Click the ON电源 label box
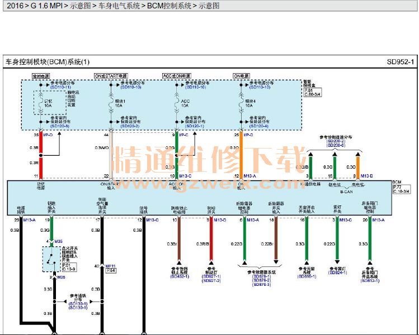Screen dimensions: 419x335 (241, 76)
